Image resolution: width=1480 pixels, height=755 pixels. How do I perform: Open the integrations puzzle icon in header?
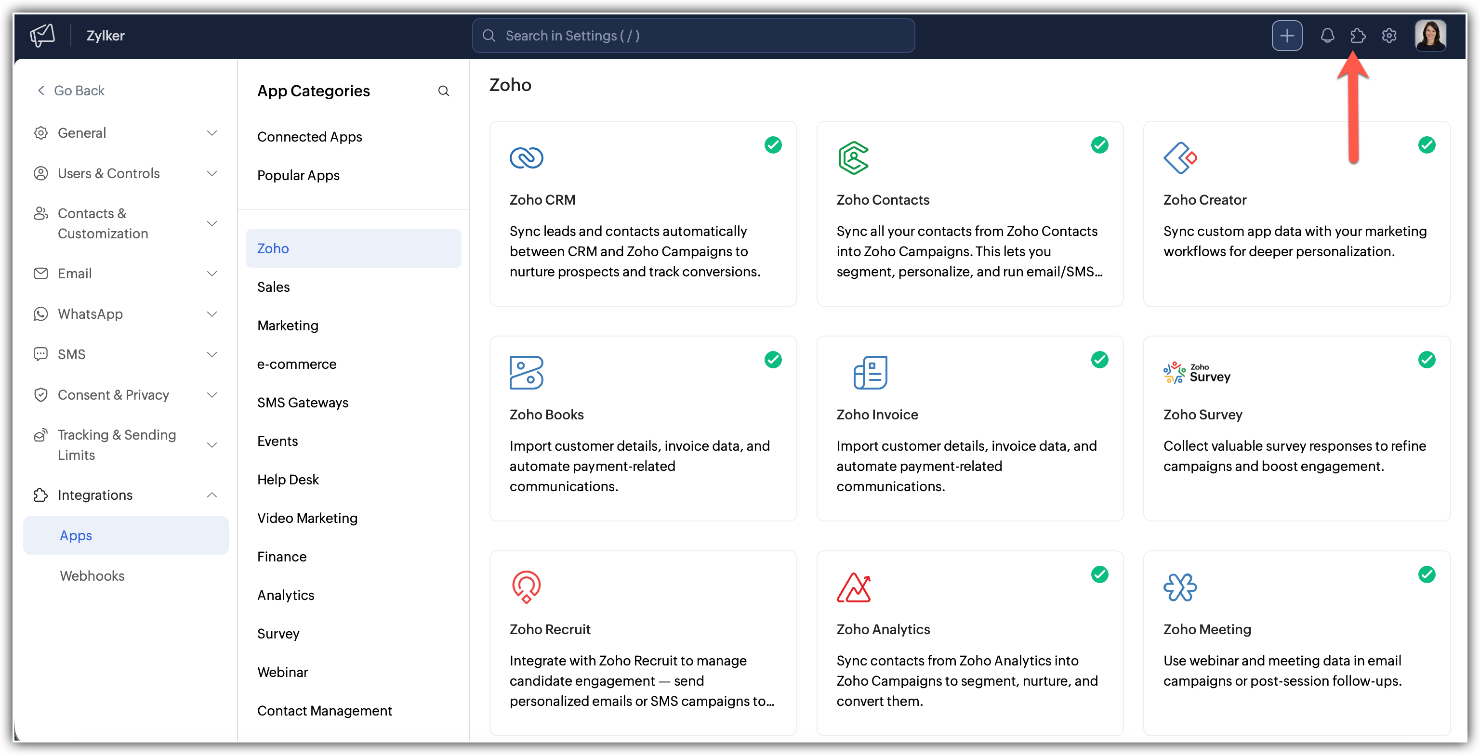point(1358,36)
